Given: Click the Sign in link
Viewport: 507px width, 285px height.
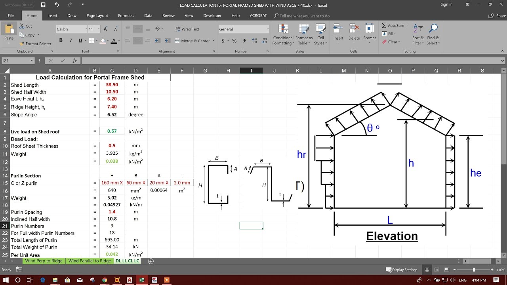Looking at the screenshot, I should coord(446,4).
